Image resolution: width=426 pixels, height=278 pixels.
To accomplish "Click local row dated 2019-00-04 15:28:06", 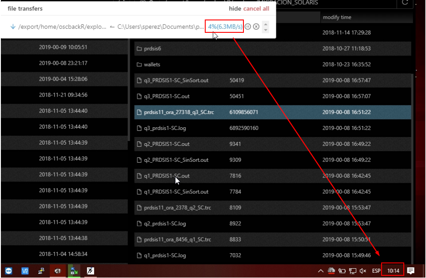I will pos(64,79).
